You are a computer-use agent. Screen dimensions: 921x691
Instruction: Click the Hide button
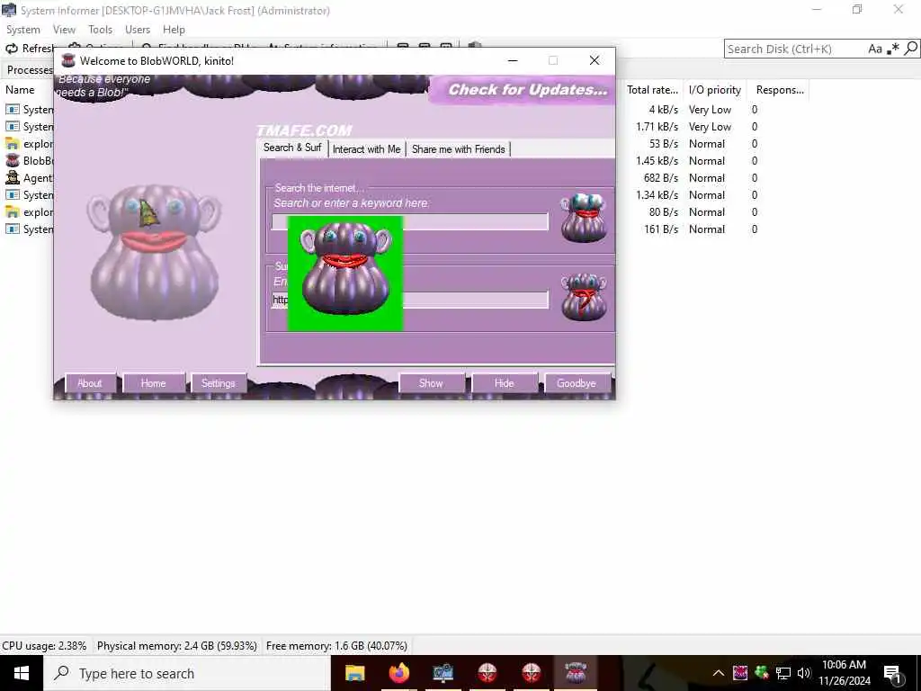(x=504, y=383)
